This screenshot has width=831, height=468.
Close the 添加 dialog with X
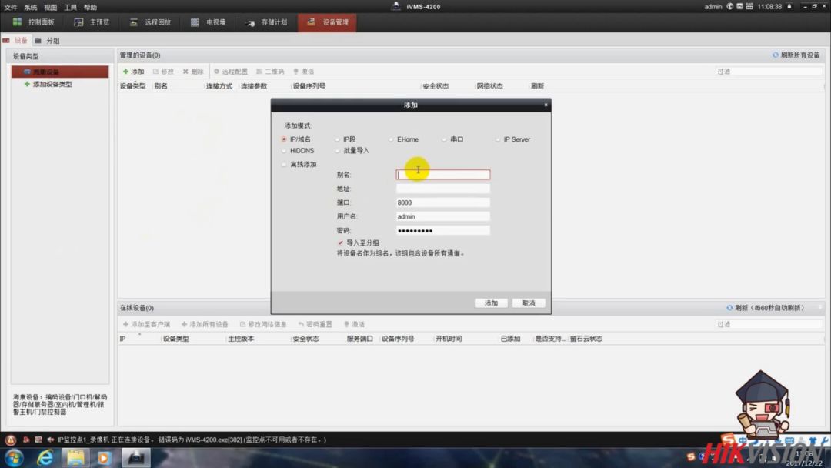click(x=546, y=105)
